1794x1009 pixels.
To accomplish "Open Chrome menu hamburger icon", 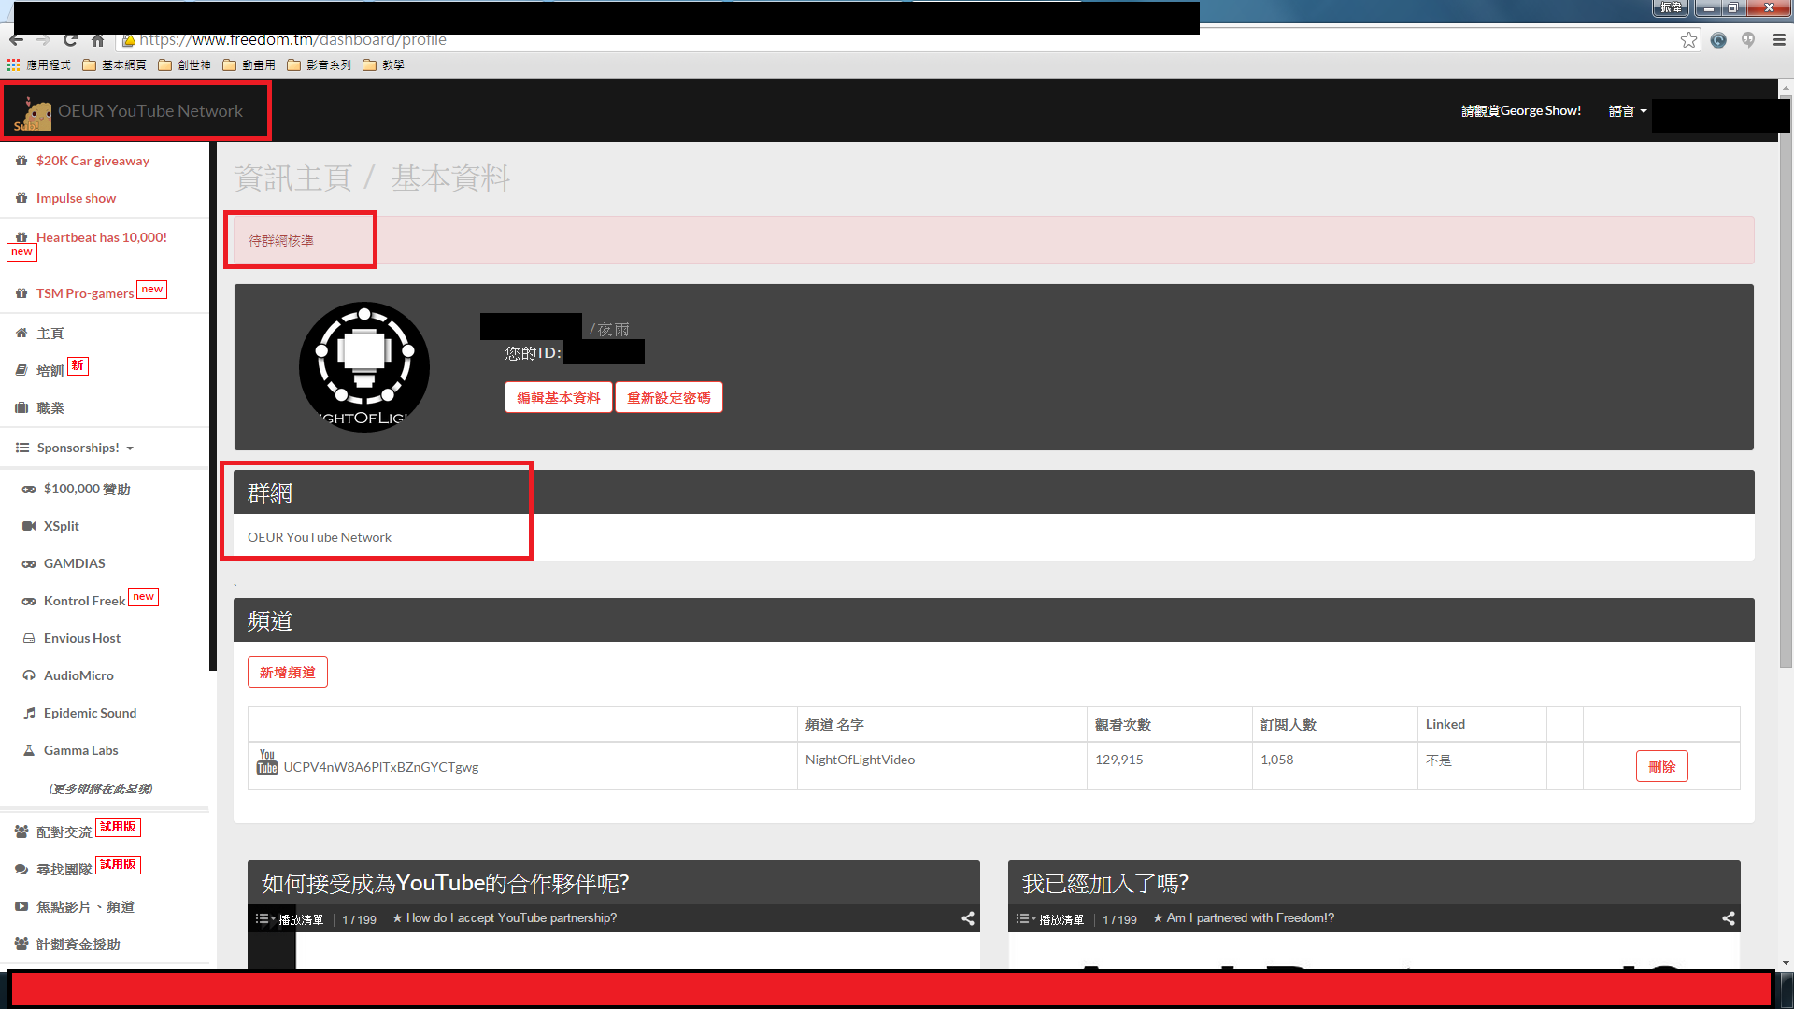I will (1779, 40).
